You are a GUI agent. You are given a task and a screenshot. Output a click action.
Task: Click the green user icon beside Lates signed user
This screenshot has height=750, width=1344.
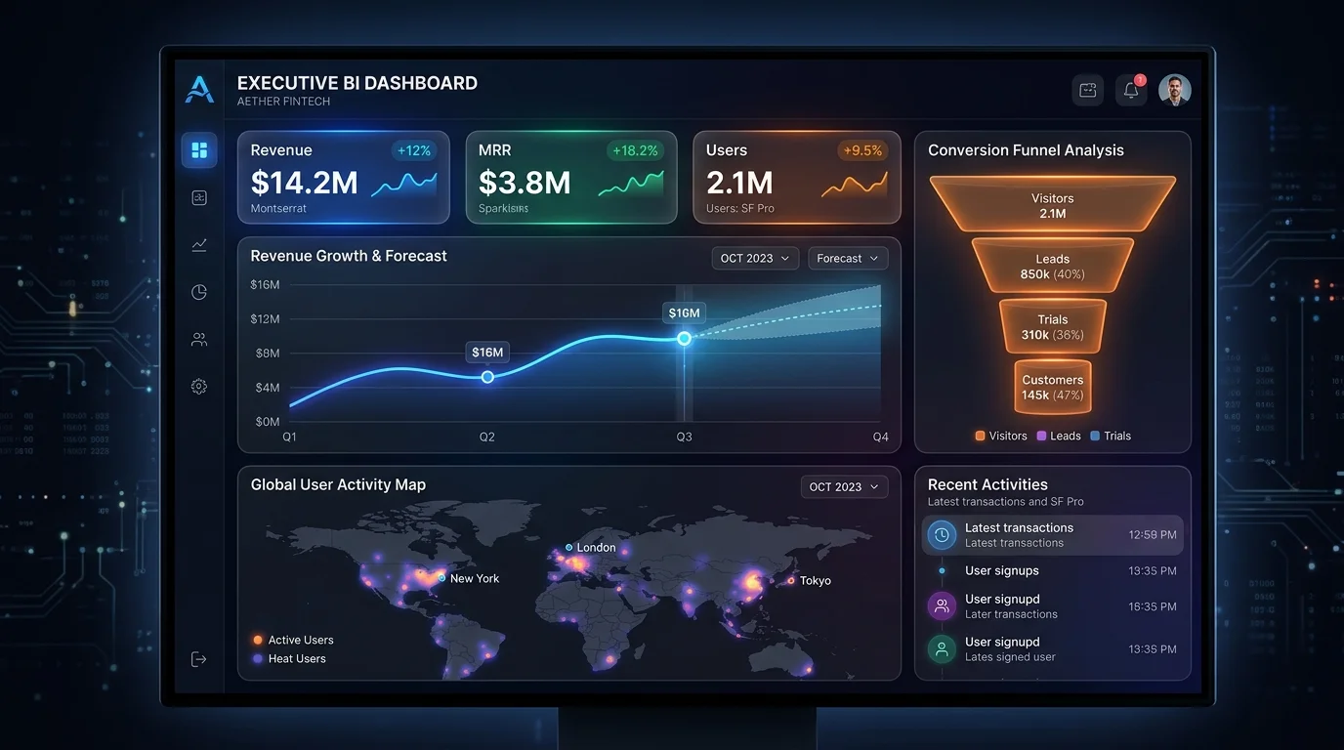point(942,649)
